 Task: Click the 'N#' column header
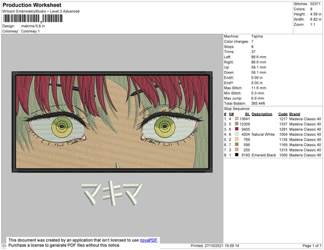tap(231, 114)
